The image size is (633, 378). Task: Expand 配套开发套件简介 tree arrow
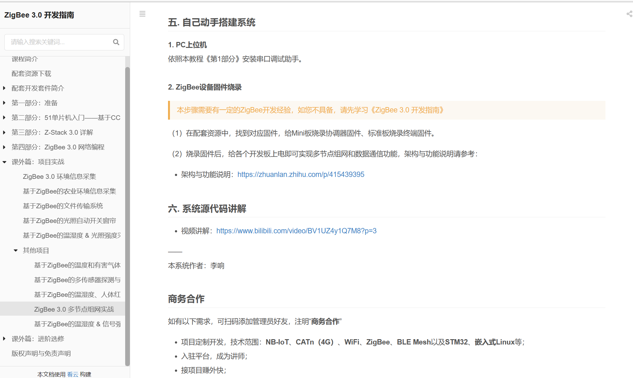point(4,88)
